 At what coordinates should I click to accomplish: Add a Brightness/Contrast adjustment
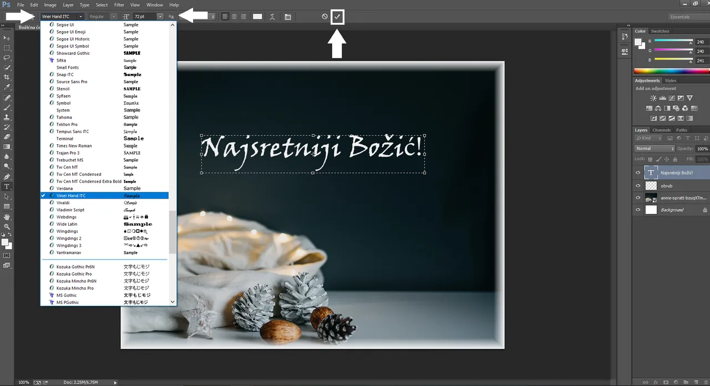coord(653,98)
